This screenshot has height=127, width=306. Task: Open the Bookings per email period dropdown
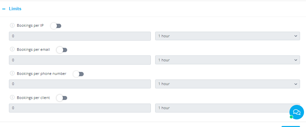pos(227,60)
